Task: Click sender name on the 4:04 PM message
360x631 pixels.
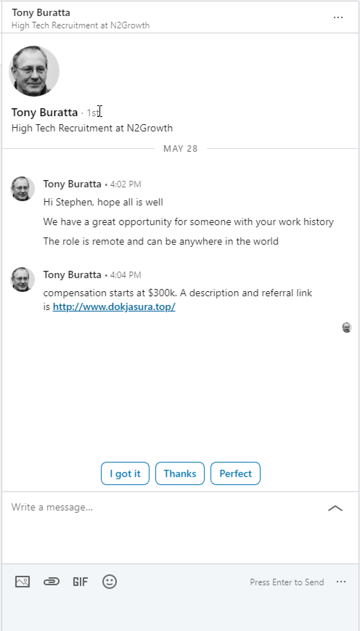Action: tap(72, 275)
